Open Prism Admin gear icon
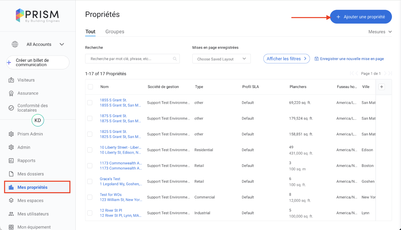This screenshot has height=230, width=401. (x=11, y=134)
